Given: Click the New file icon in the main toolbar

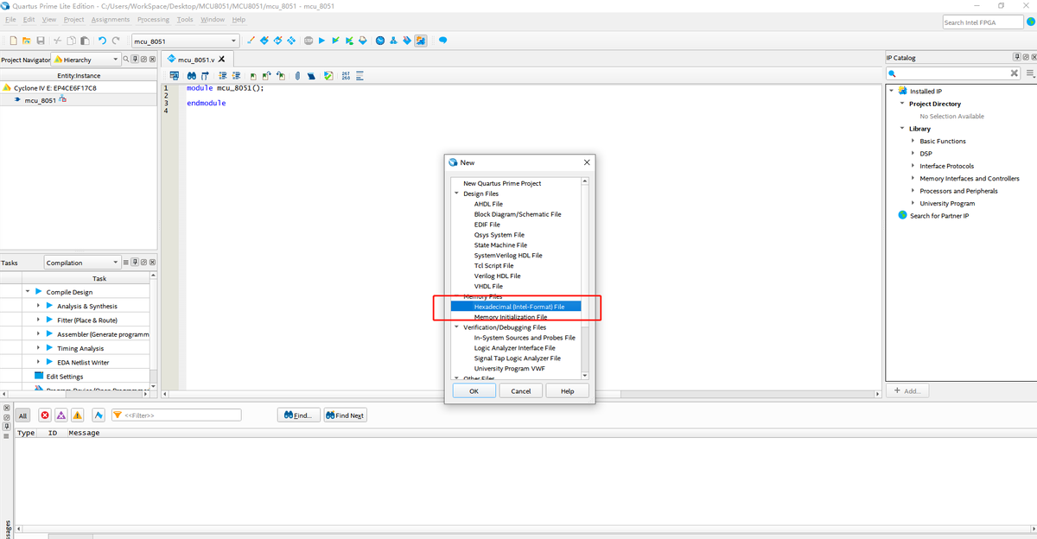Looking at the screenshot, I should pos(13,41).
